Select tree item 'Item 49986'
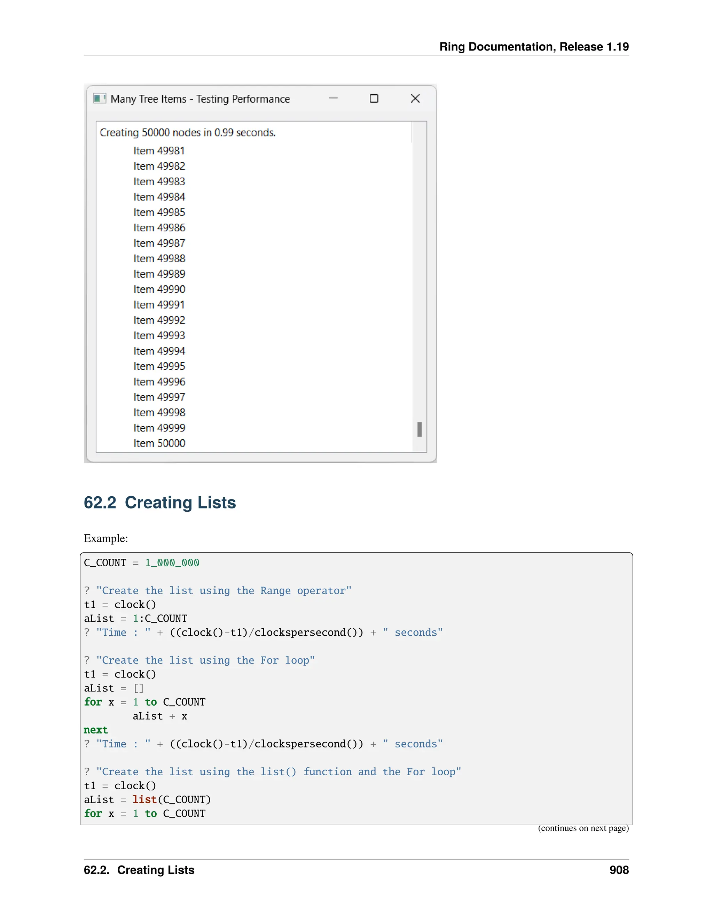Image resolution: width=713 pixels, height=923 pixels. [159, 228]
